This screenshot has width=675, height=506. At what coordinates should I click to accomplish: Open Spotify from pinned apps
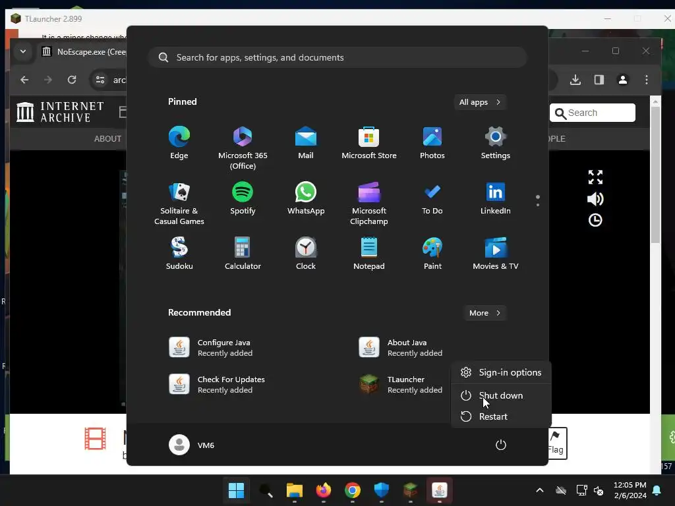243,198
